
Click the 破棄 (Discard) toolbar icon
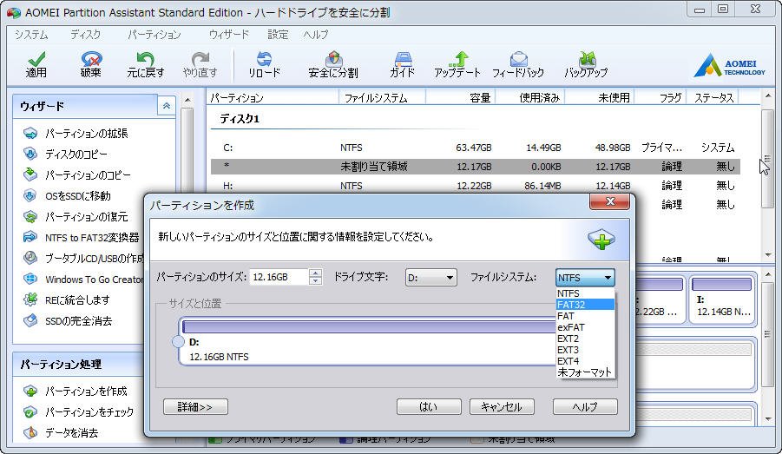[x=91, y=64]
